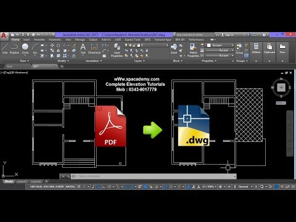Expand the Annotation panel dropdown
The height and width of the screenshot is (222, 296).
click(94, 61)
